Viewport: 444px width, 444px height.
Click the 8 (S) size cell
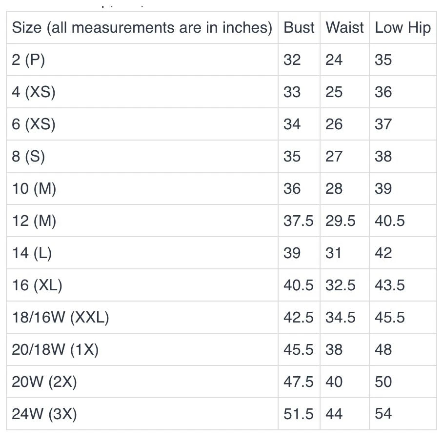(x=28, y=157)
